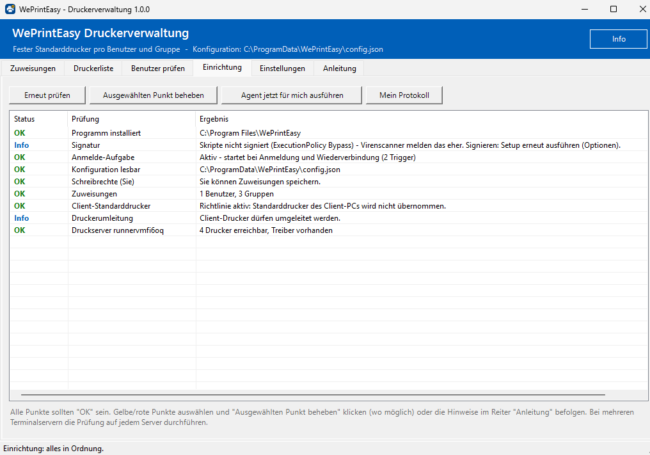
Task: Click the Ergebnis column header
Action: (421, 119)
